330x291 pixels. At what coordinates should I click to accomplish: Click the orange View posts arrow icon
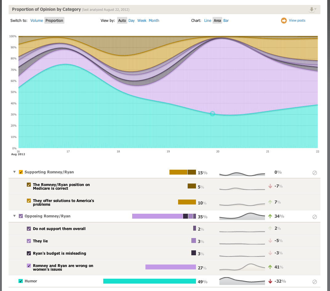click(x=283, y=21)
